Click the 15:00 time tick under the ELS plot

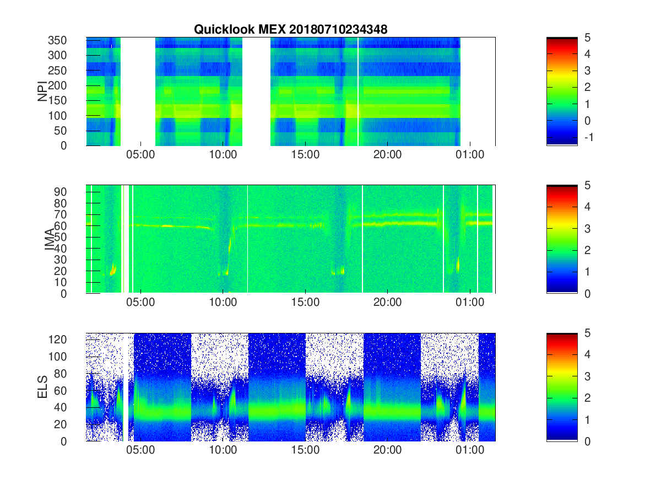pos(305,450)
